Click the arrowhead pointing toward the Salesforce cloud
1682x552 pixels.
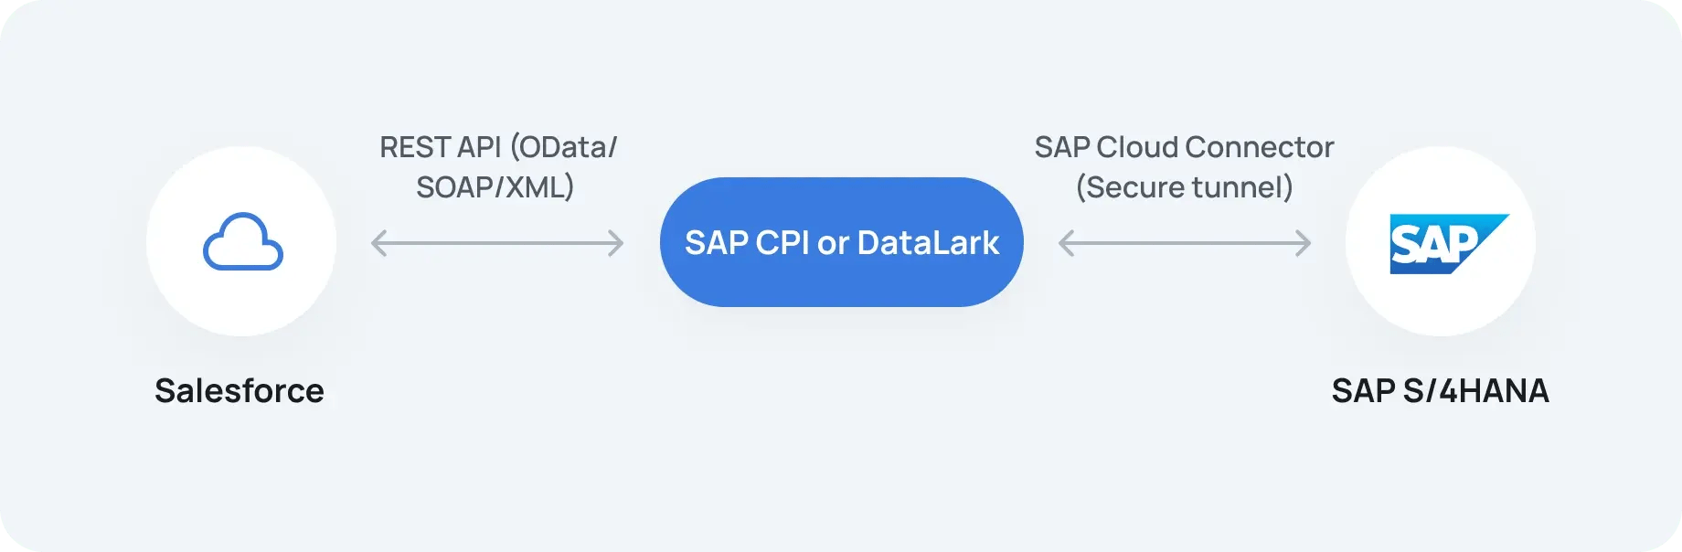tap(379, 243)
